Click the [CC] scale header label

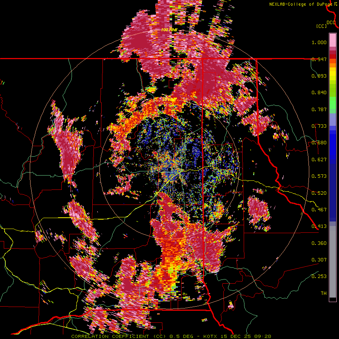(322, 26)
